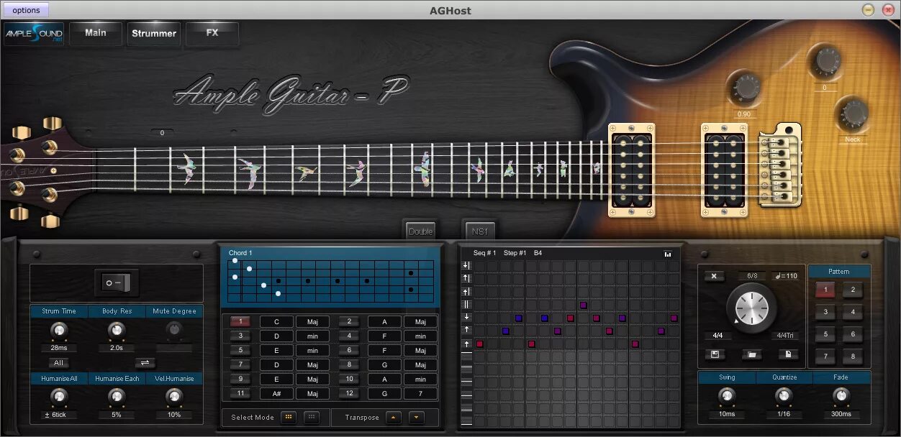
Task: Select chord slot 3 button
Action: pos(240,336)
